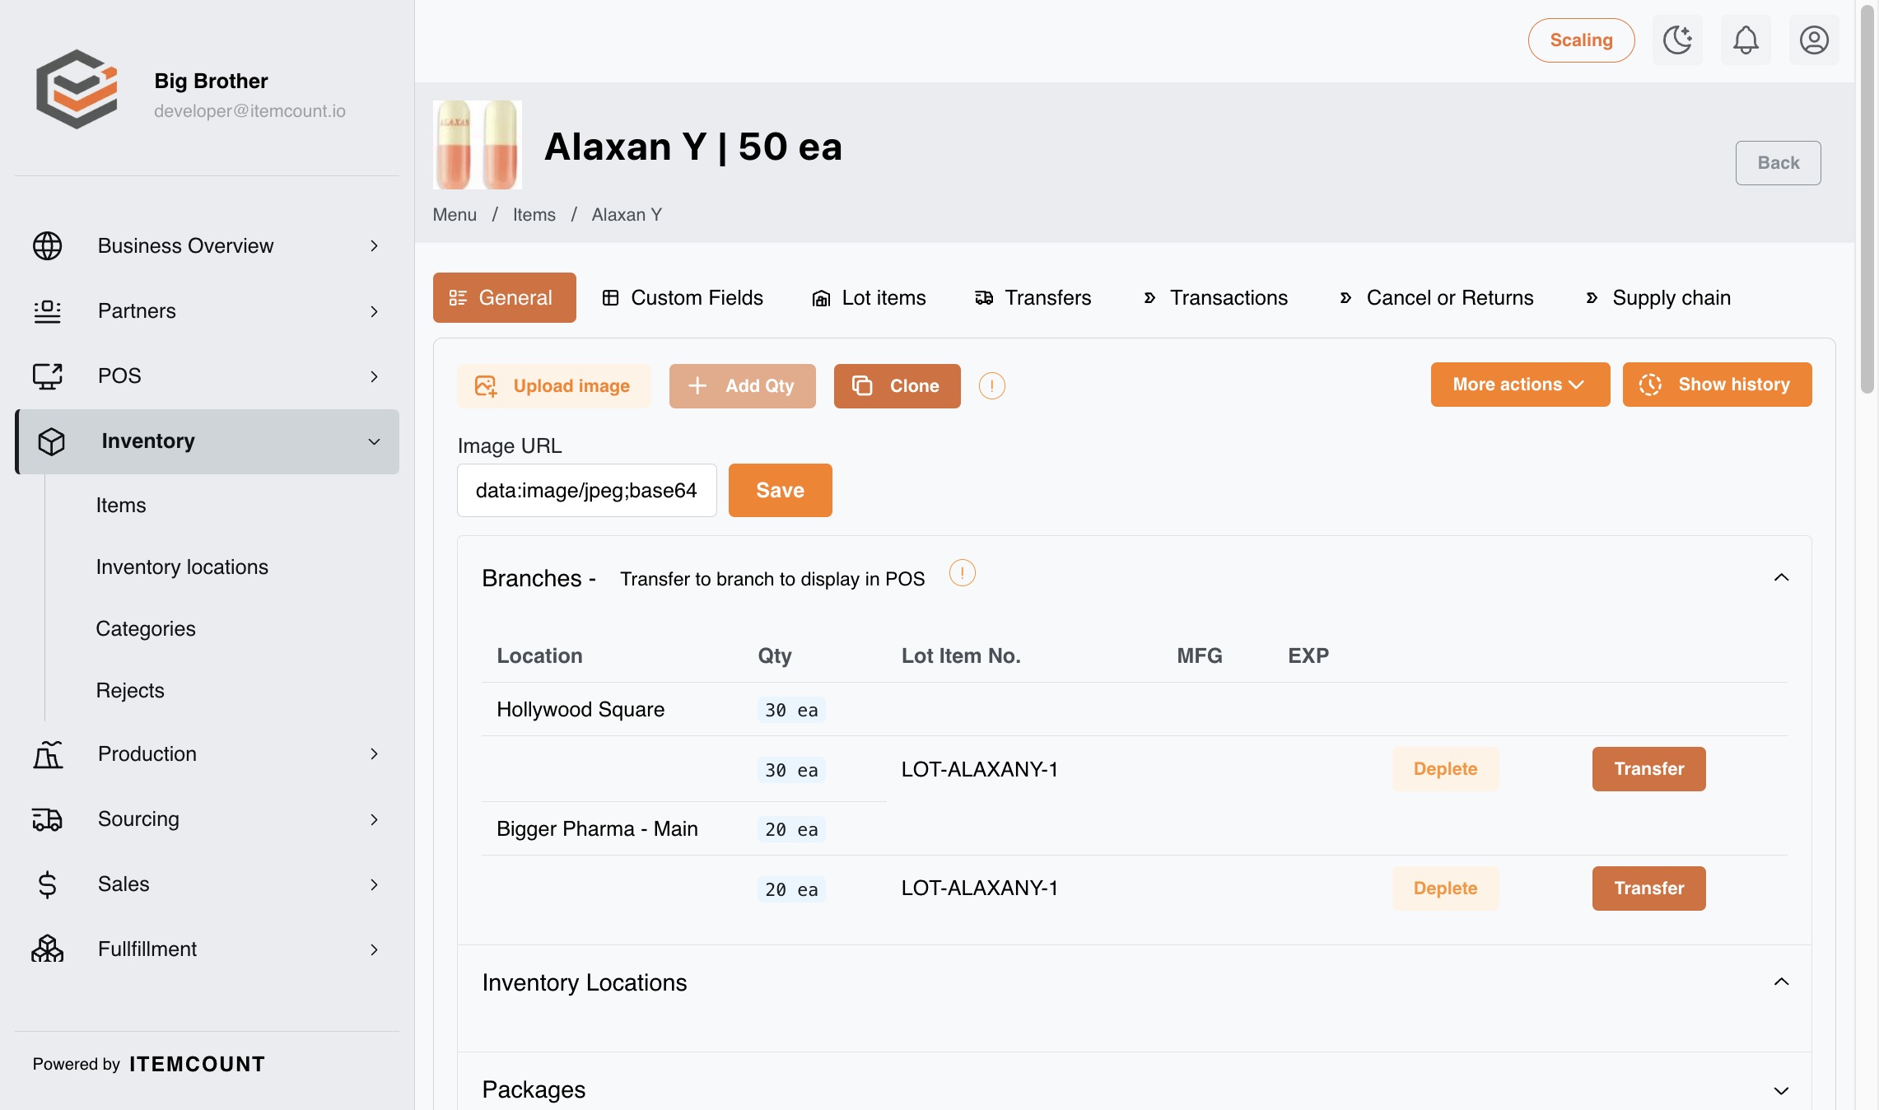Viewport: 1879px width, 1110px height.
Task: Open the More actions dropdown
Action: tap(1520, 385)
